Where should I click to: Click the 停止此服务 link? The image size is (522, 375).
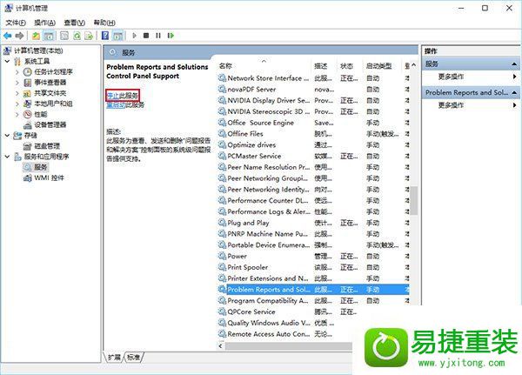coord(122,96)
